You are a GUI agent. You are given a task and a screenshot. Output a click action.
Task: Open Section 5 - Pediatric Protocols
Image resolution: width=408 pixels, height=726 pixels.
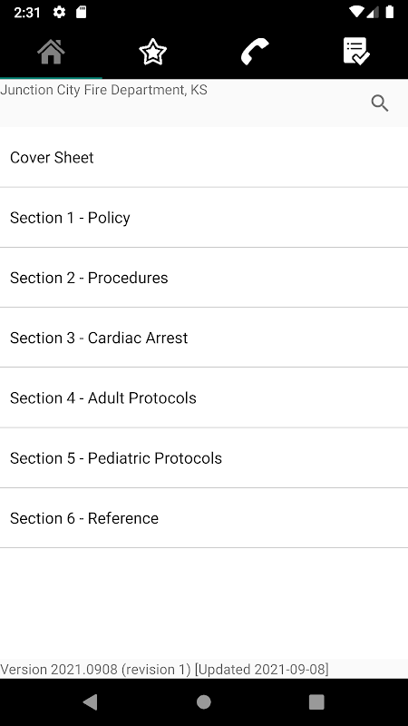pyautogui.click(x=204, y=458)
